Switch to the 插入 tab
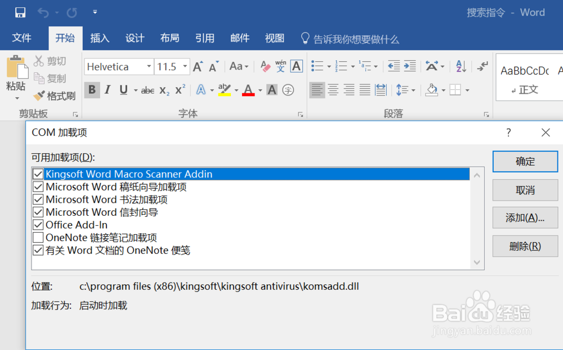 [x=100, y=38]
